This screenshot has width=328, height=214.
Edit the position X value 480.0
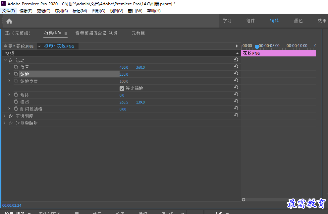(124, 67)
